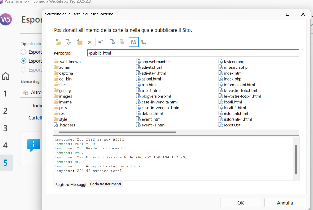Click the file icon next to .htaccess
The width and height of the screenshot is (313, 210).
[56, 125]
